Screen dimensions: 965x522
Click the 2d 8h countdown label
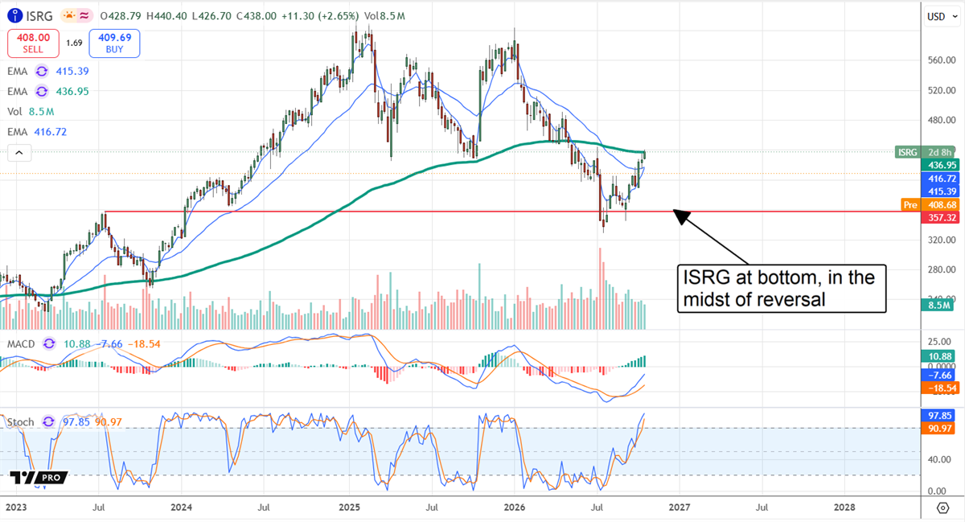(x=938, y=152)
